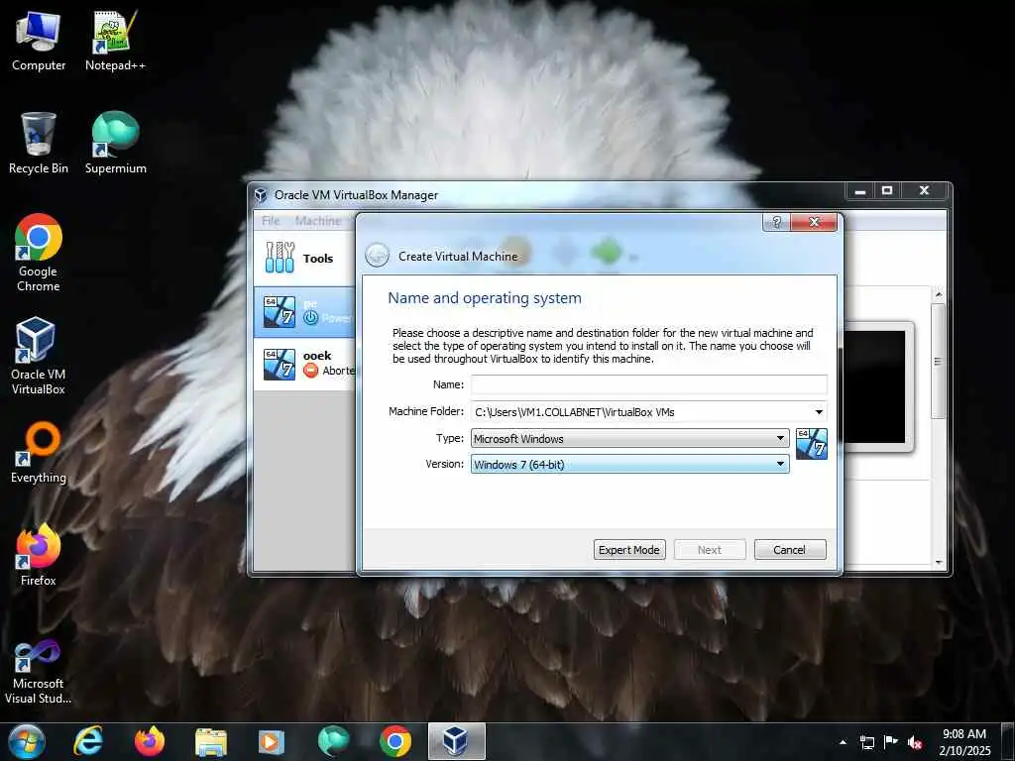The image size is (1015, 761).
Task: Click the Windows Start orb
Action: [27, 741]
